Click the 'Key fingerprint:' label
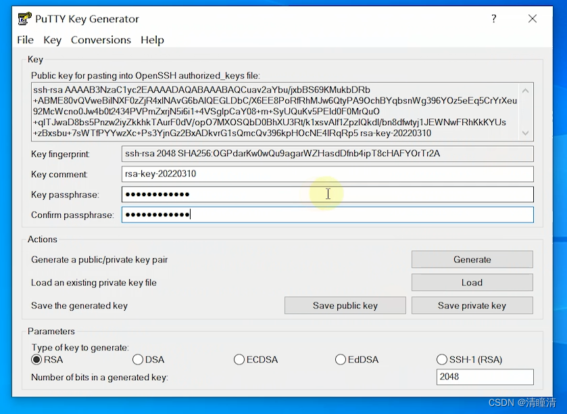This screenshot has width=567, height=414. click(x=60, y=154)
